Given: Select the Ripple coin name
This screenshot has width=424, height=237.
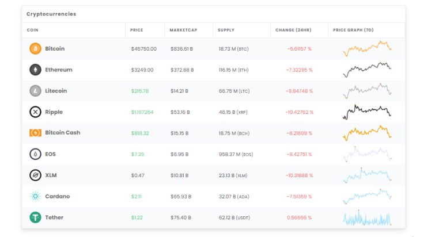Looking at the screenshot, I should point(54,112).
